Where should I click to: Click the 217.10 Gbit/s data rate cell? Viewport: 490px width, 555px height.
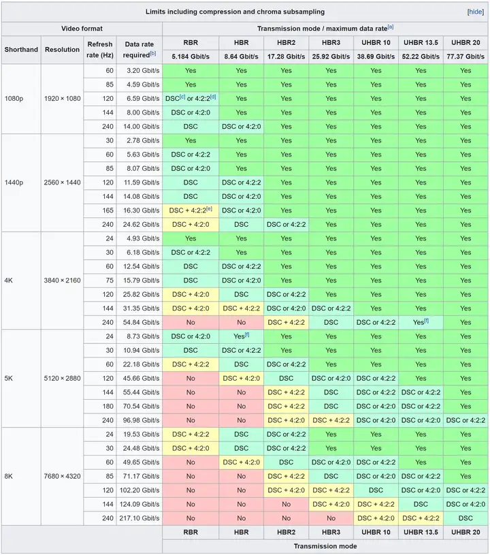click(139, 518)
